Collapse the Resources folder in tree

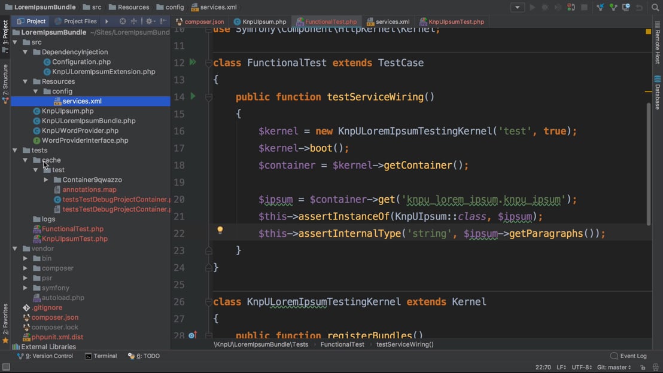point(25,81)
